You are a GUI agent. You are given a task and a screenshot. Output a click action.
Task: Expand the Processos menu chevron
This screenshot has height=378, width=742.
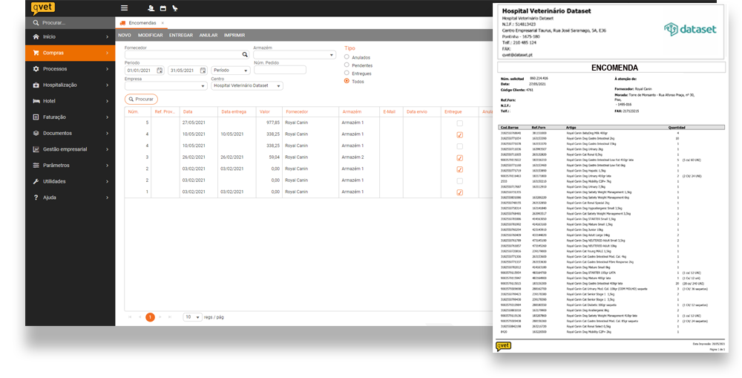point(108,69)
